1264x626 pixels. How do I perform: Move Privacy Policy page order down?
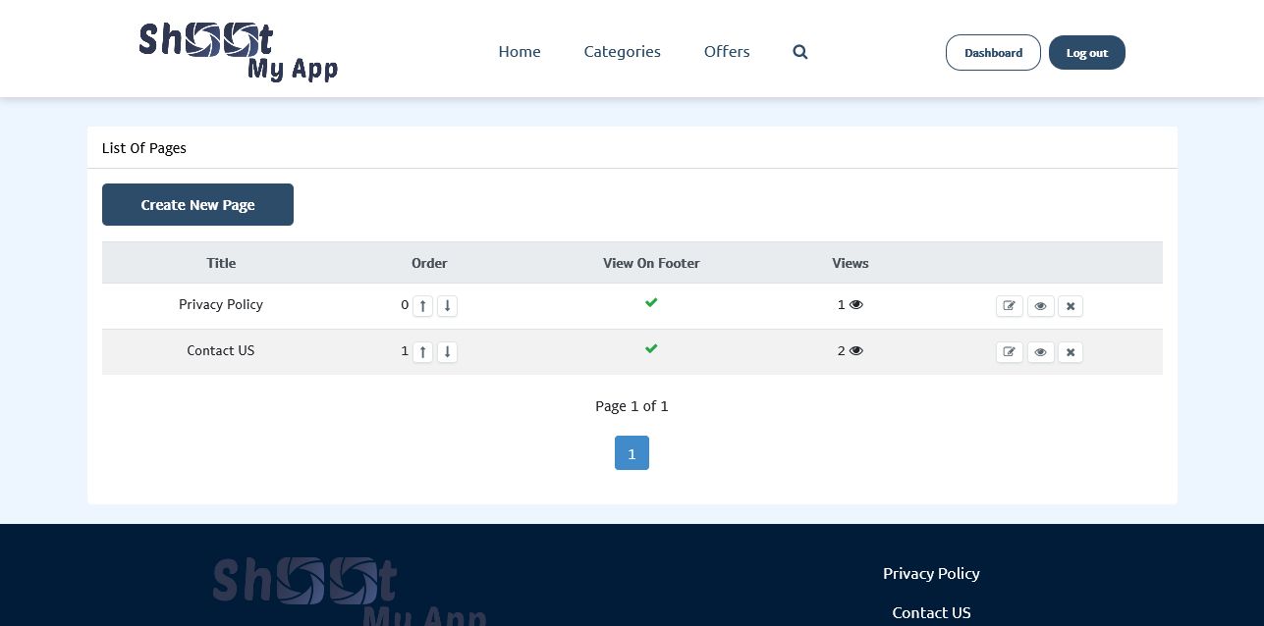(447, 305)
